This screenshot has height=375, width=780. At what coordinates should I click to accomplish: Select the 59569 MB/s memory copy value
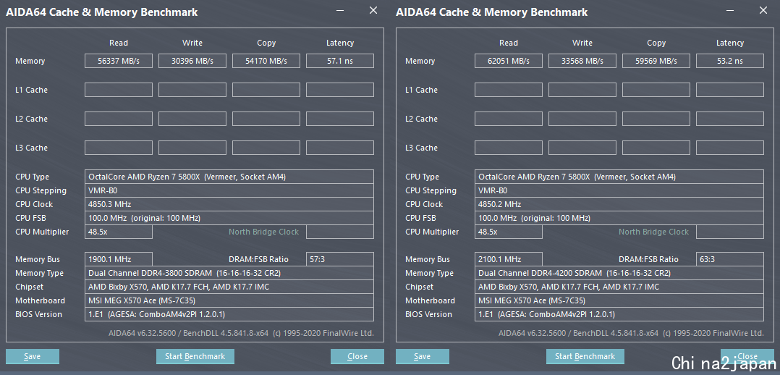656,61
